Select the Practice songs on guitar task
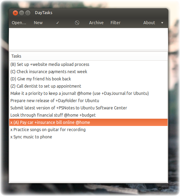 click(88, 130)
